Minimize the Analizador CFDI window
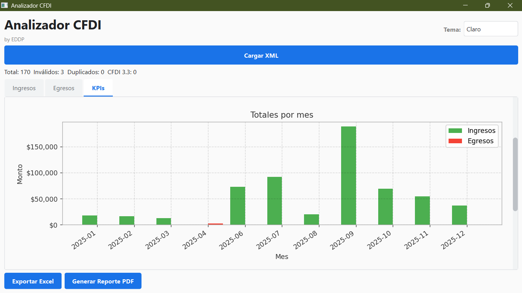 pyautogui.click(x=465, y=5)
